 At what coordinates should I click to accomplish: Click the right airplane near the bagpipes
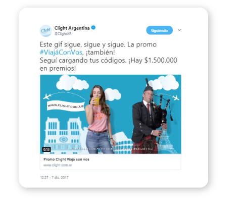[x=175, y=97]
